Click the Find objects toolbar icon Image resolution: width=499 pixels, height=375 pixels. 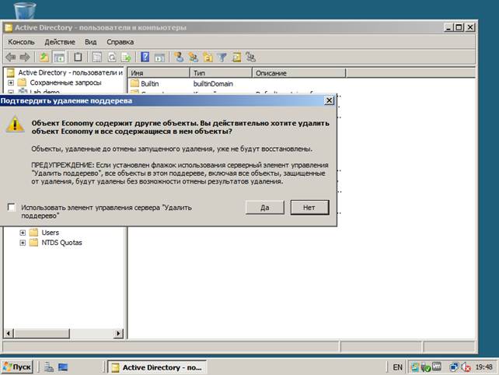[236, 58]
